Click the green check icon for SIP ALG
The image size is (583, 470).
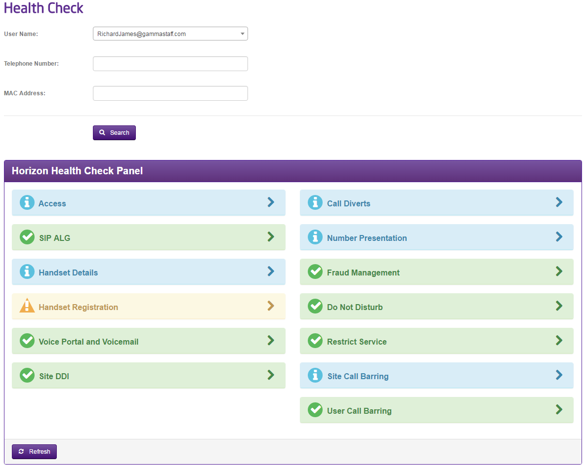point(27,237)
